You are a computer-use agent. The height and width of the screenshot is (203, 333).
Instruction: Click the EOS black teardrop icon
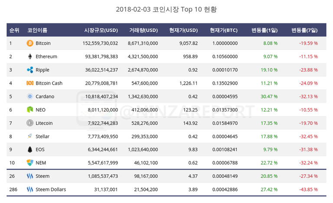[30, 150]
